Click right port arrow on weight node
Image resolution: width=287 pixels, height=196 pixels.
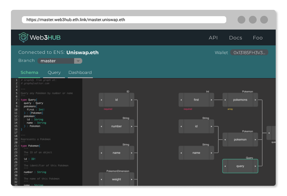click(132, 179)
